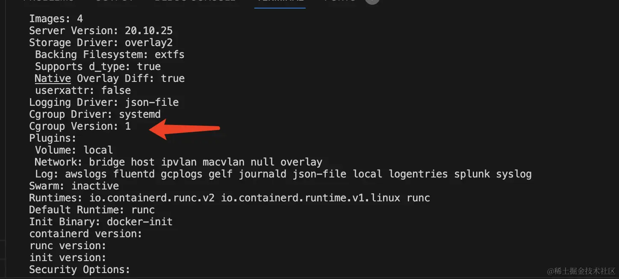Click 'io.containerd.runtime.v1.linux' in Runtimes line
The image size is (619, 279).
310,198
